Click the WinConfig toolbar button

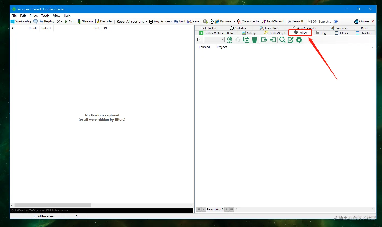(x=20, y=21)
